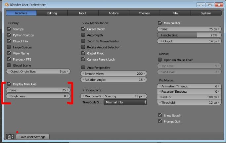Close the Blender User Preferences window
The width and height of the screenshot is (226, 143).
(x=219, y=5)
